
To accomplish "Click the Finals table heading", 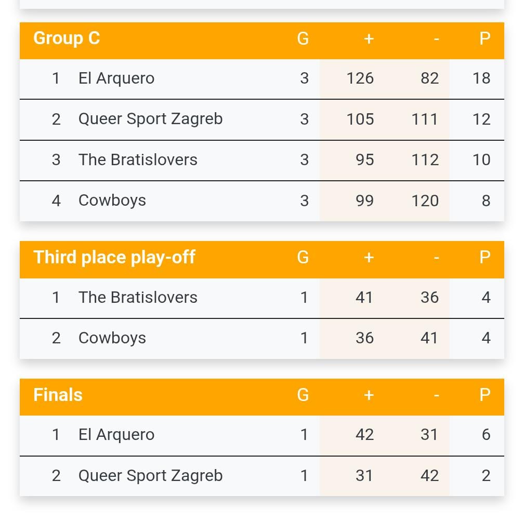I will tap(58, 395).
